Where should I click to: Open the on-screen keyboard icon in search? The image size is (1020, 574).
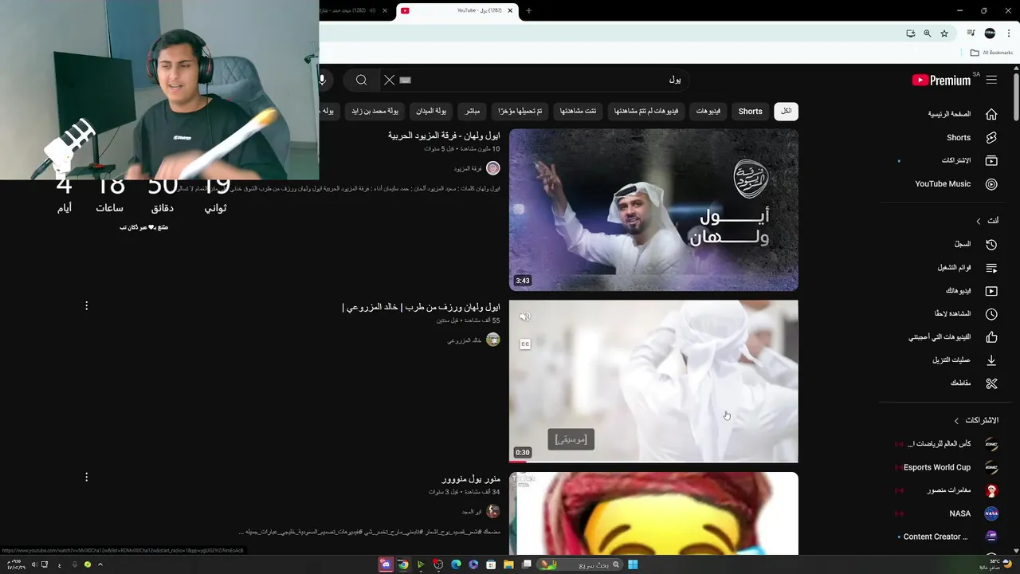pos(405,80)
